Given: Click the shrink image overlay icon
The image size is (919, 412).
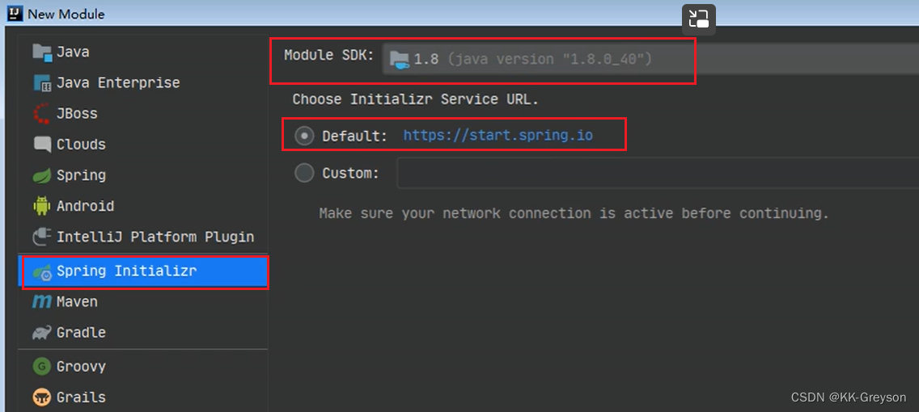Looking at the screenshot, I should point(699,19).
